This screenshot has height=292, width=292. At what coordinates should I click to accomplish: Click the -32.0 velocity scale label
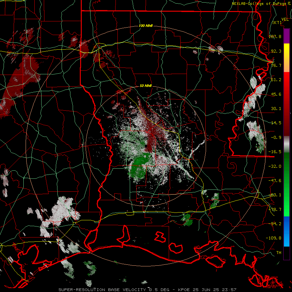[x=275, y=166]
